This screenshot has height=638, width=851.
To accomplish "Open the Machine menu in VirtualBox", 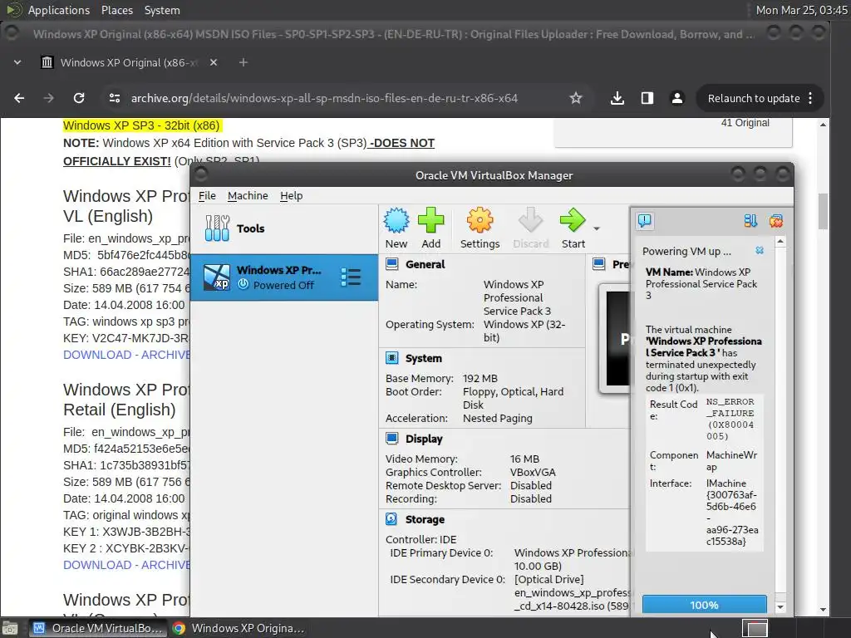I will point(248,196).
